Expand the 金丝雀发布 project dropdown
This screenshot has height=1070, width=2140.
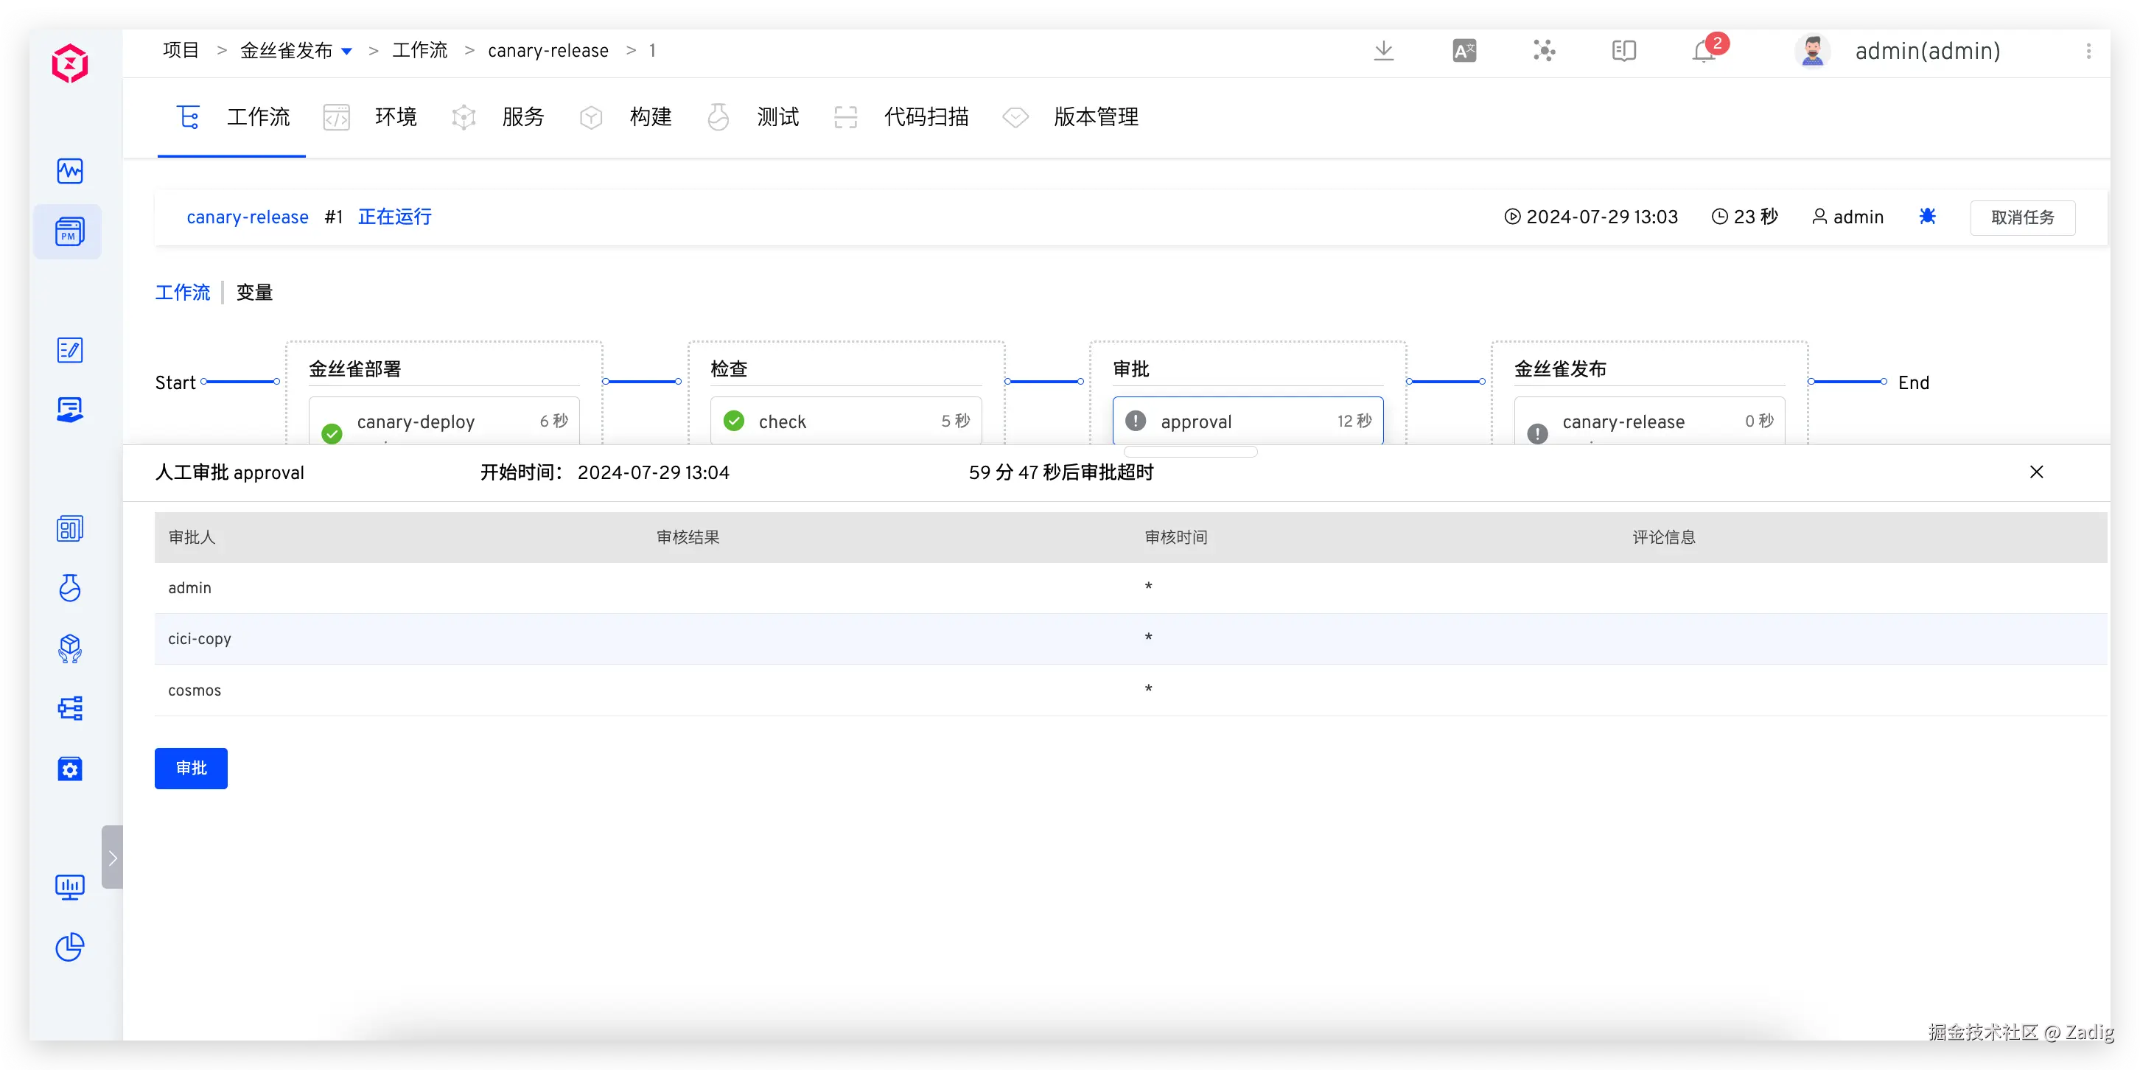(x=346, y=52)
